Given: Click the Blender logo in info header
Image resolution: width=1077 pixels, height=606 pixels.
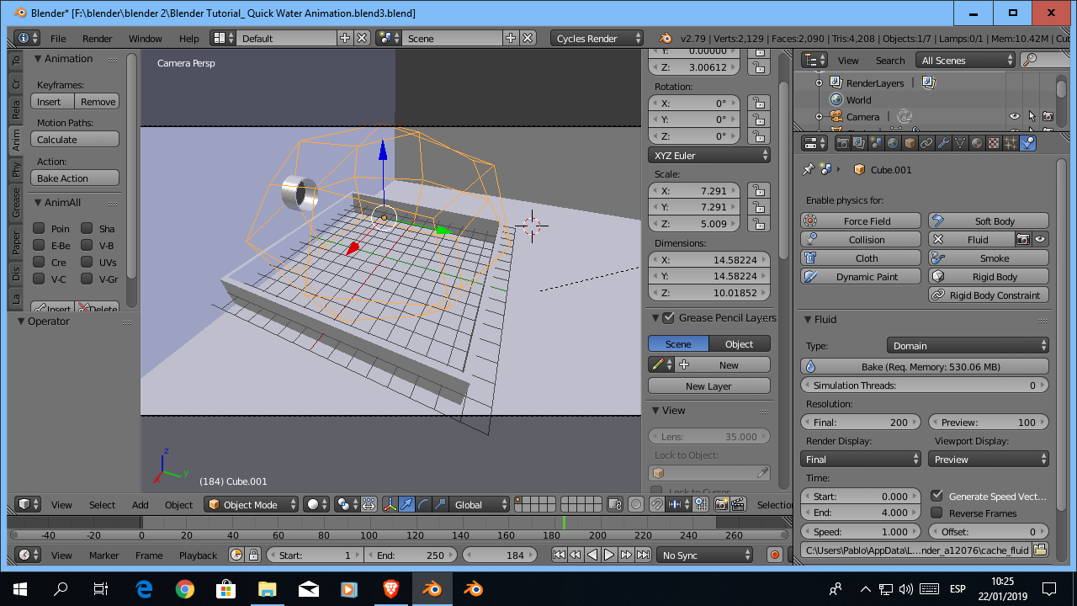Looking at the screenshot, I should tap(666, 38).
